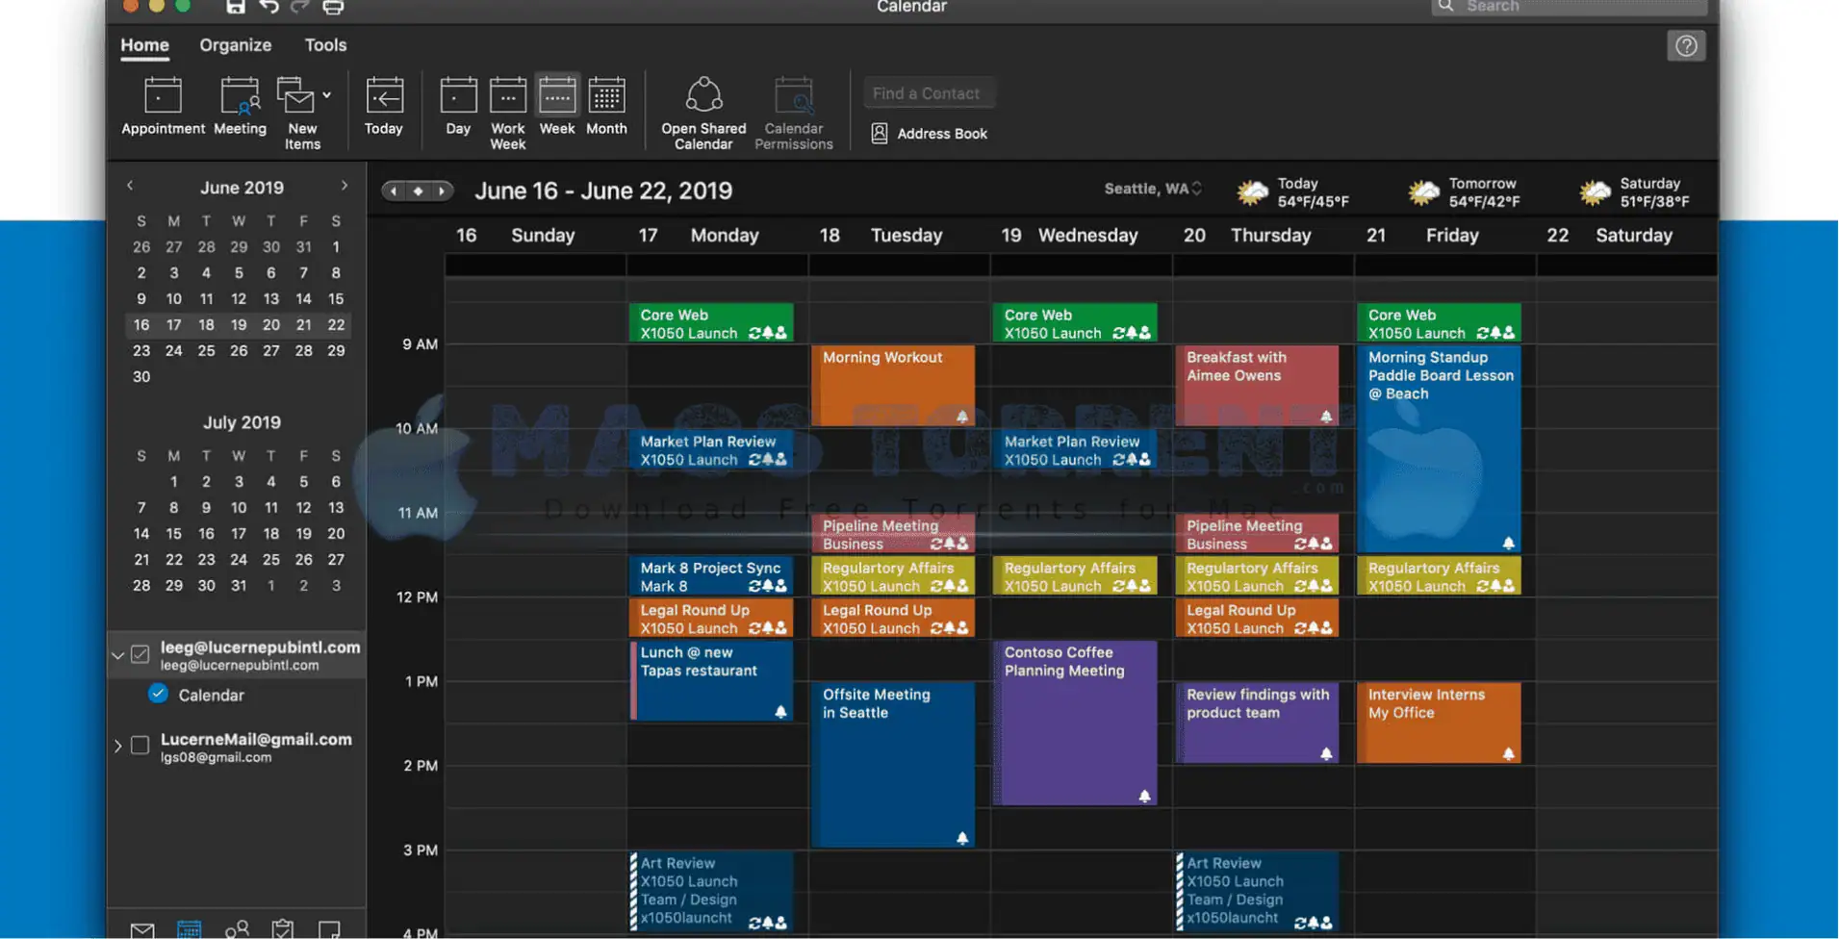
Task: Switch to Week view
Action: pos(557,106)
